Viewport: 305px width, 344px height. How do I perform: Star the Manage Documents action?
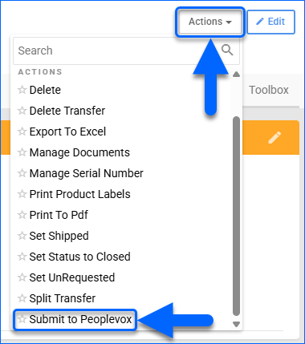[x=22, y=152]
